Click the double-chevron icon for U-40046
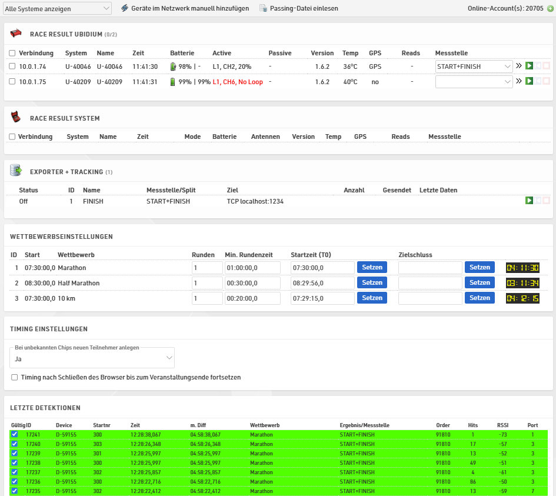 [519, 66]
